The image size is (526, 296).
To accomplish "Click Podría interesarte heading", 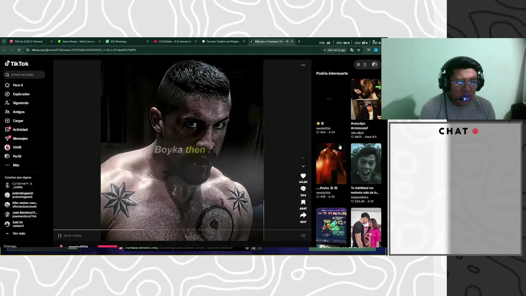I will pyautogui.click(x=332, y=74).
